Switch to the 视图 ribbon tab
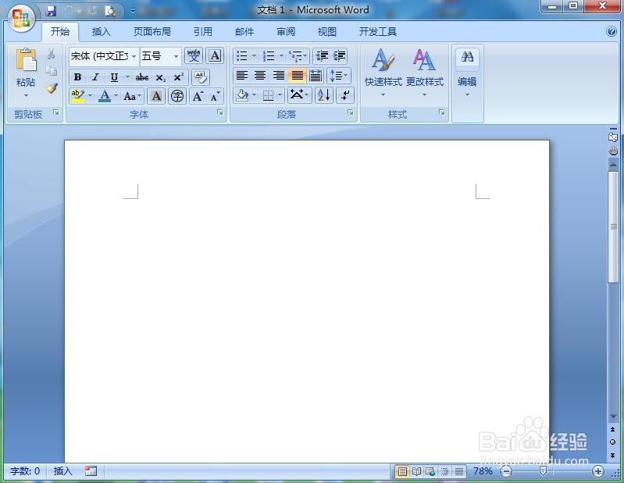 327,32
